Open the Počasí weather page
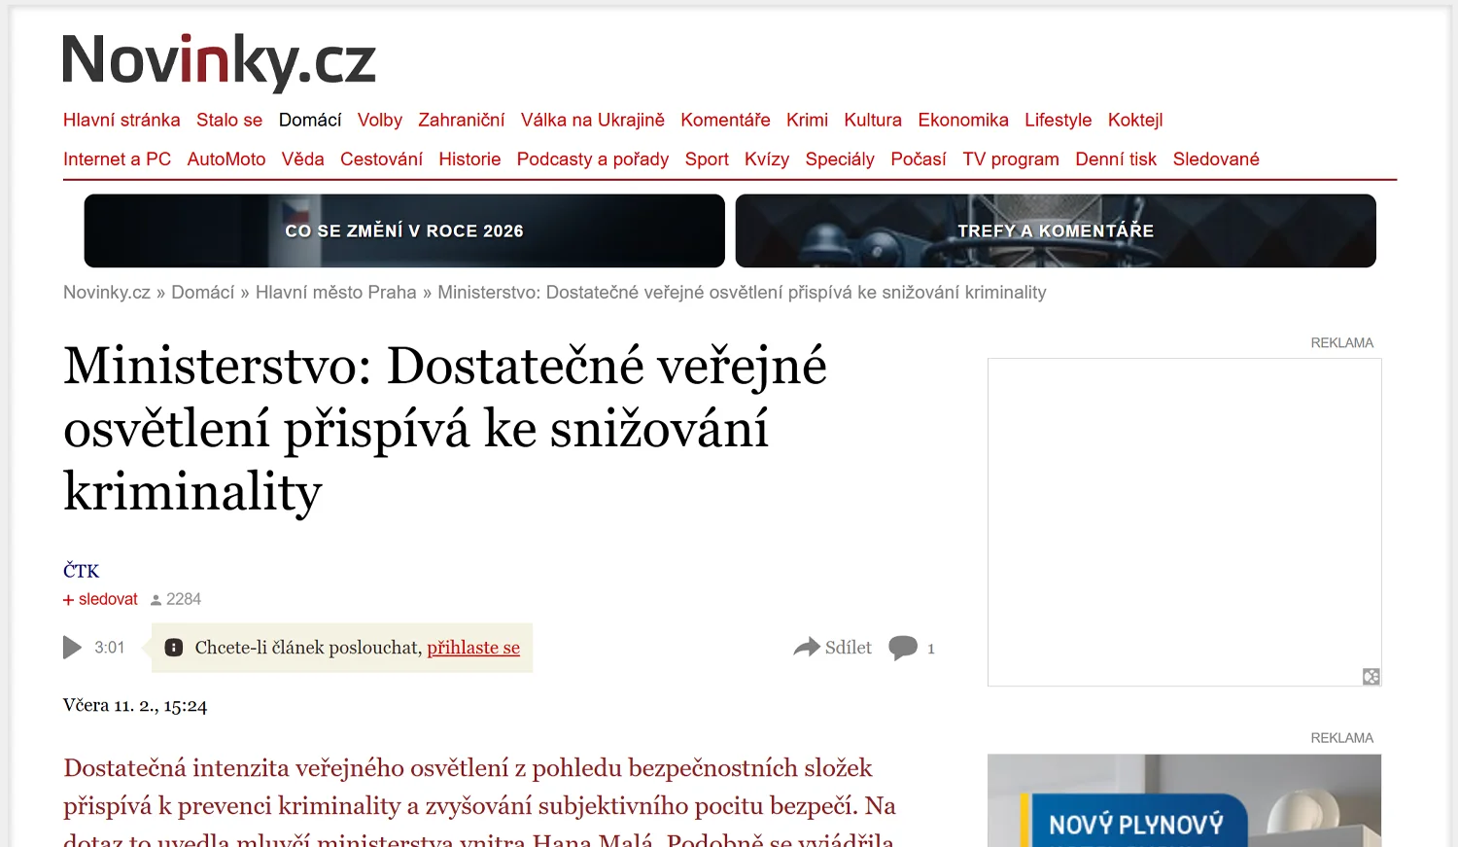The width and height of the screenshot is (1458, 847). 918,159
